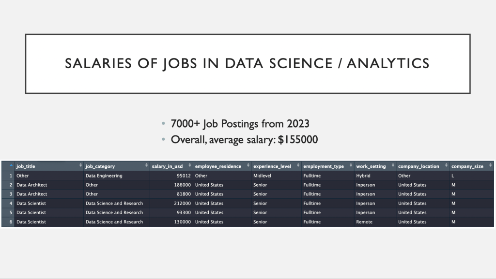
Task: Select row number 1 in the table
Action: [11, 176]
